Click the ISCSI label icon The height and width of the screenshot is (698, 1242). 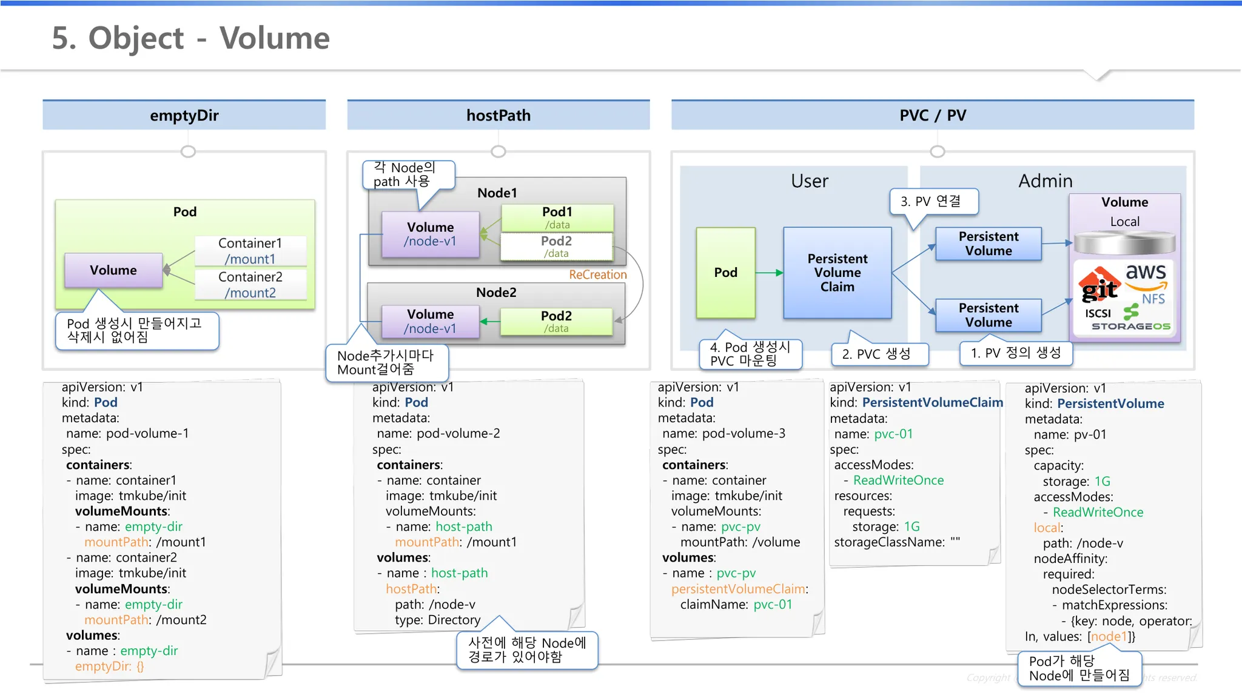click(1098, 313)
